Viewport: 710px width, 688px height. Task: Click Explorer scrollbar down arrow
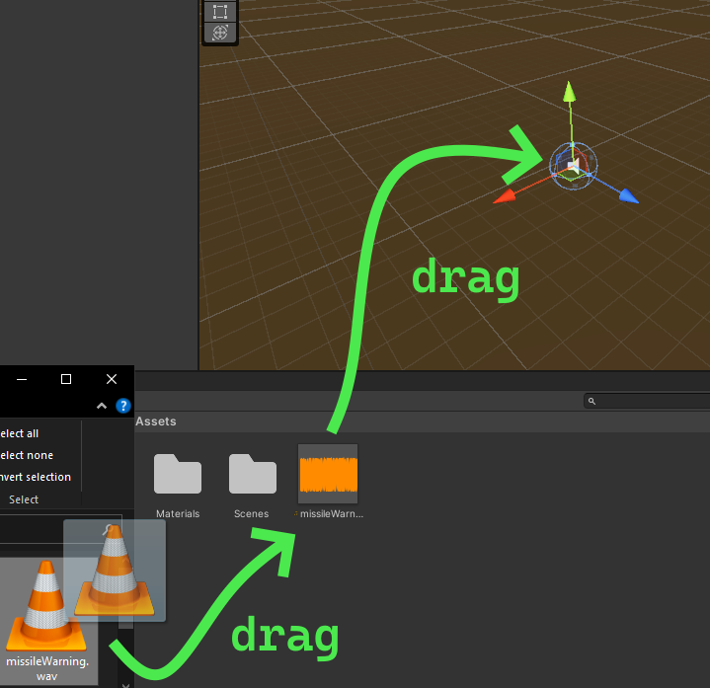coord(125,682)
